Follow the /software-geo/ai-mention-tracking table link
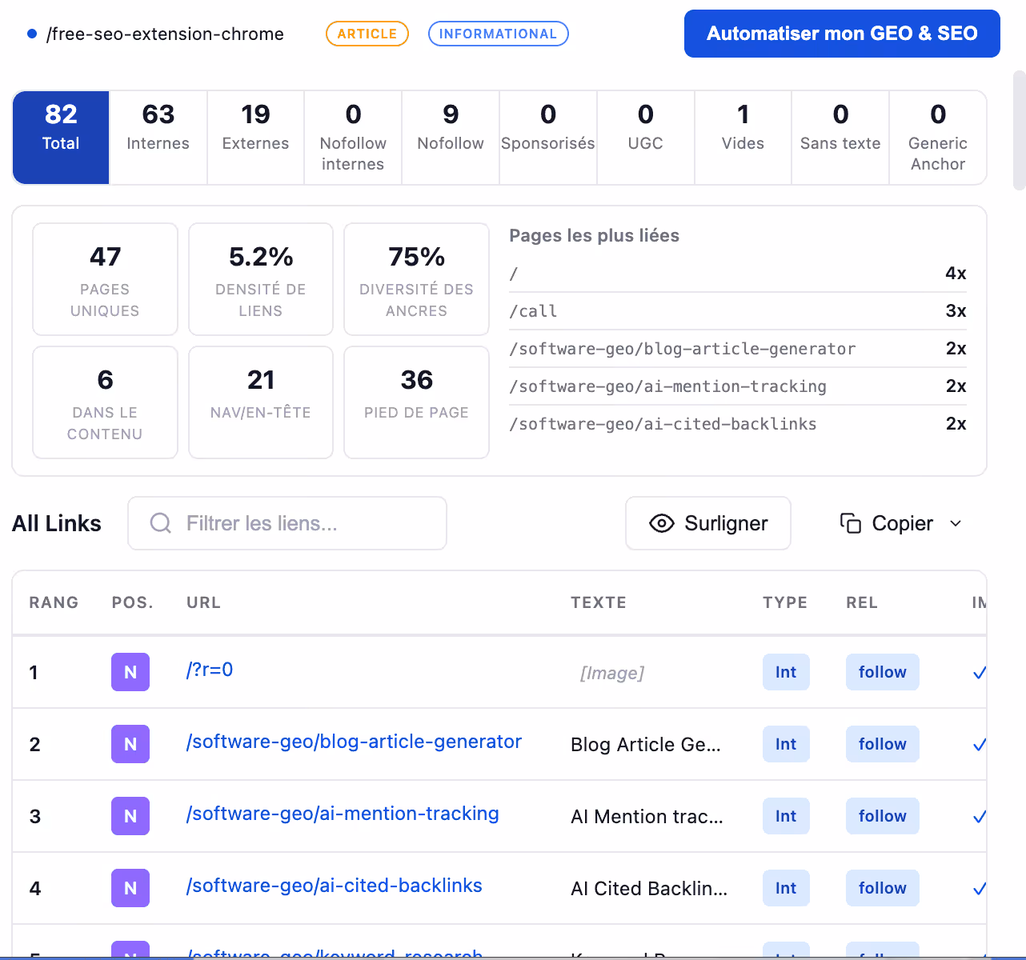The image size is (1026, 960). 343,814
